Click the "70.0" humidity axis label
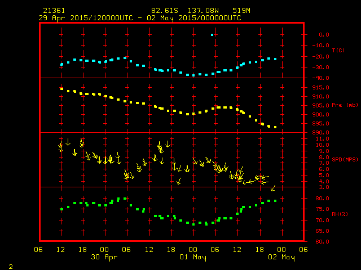Viewport: 361px width, 270px height. pos(322,220)
